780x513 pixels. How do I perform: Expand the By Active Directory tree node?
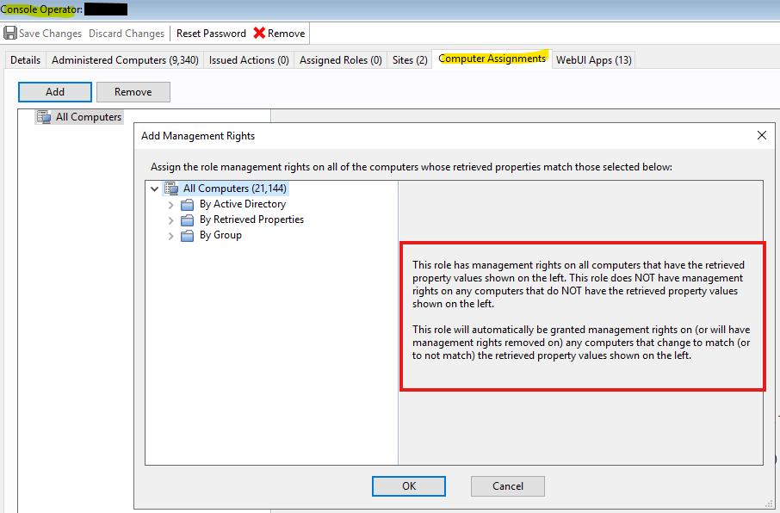click(x=170, y=204)
